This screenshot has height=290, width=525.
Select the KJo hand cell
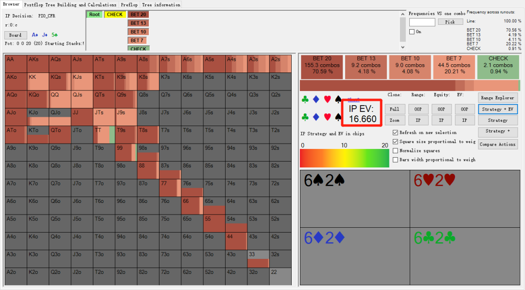(x=38, y=117)
